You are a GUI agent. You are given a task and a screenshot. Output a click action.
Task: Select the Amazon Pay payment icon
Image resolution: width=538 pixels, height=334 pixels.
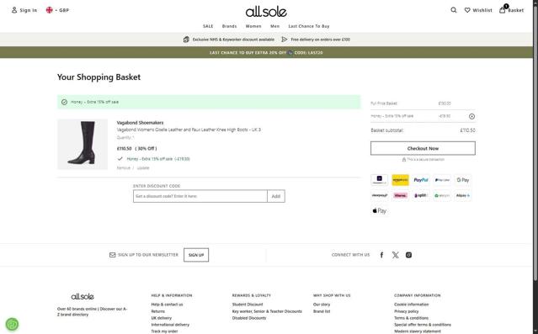(x=401, y=180)
